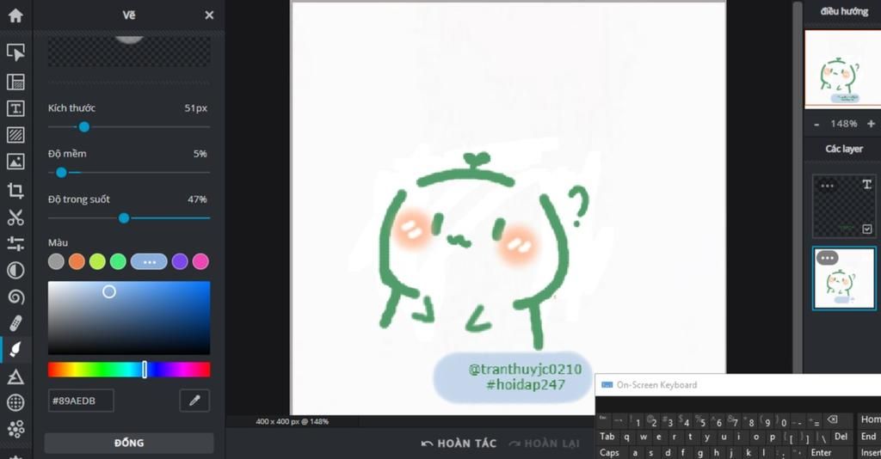Open the text layer options menu

[827, 186]
